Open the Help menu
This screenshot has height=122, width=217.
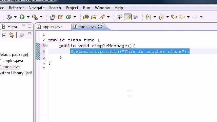(x=119, y=8)
